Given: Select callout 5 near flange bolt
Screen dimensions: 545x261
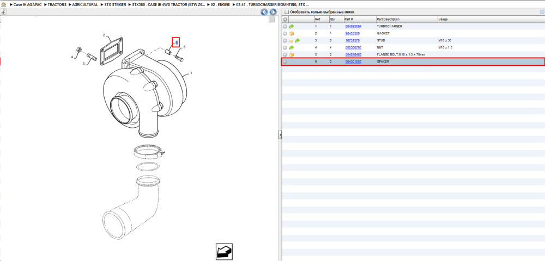Looking at the screenshot, I should click(x=185, y=47).
